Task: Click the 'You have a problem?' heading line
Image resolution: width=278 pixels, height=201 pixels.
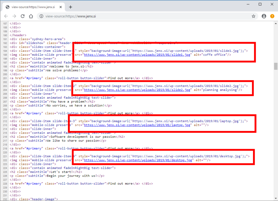Action: pyautogui.click(x=52, y=102)
